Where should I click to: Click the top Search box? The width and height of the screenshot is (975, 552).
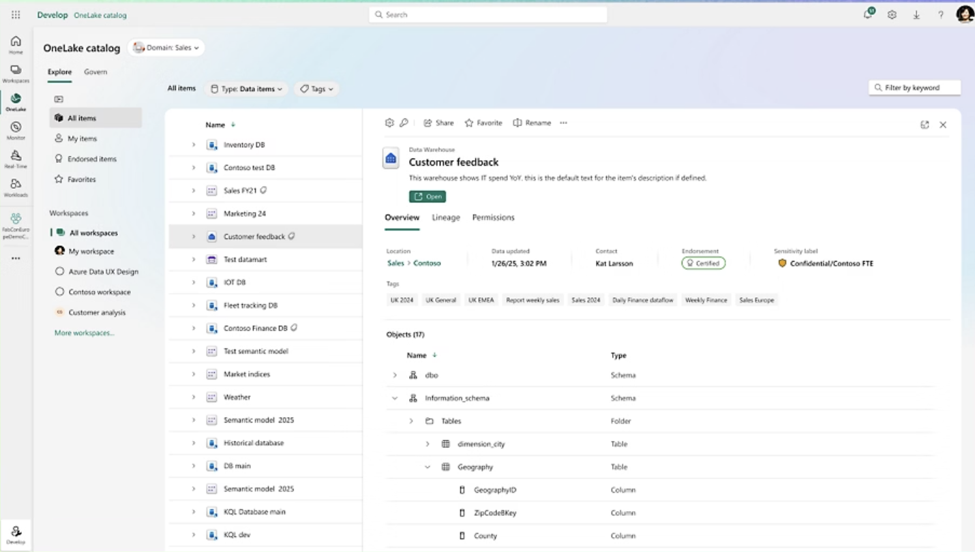488,14
